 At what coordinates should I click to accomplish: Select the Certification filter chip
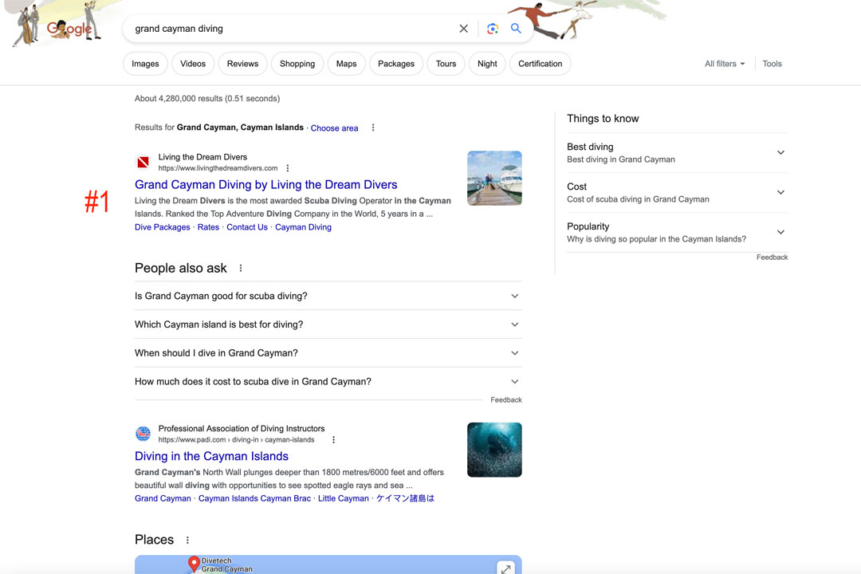(x=541, y=64)
